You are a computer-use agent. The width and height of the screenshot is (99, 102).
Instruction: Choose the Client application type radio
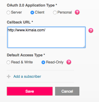[32, 13]
